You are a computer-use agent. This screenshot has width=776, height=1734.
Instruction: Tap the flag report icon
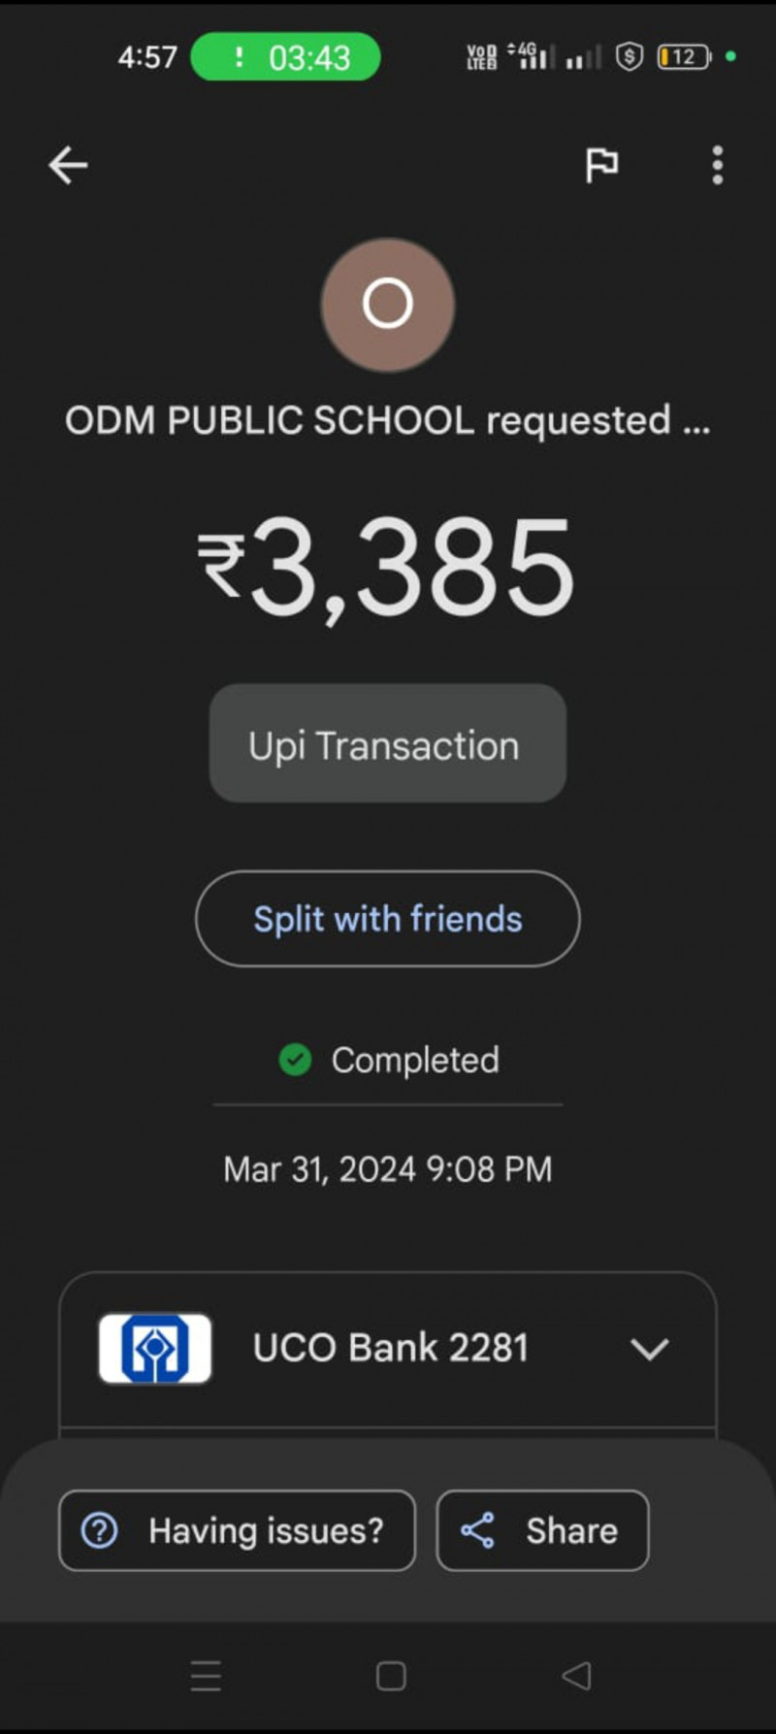click(601, 165)
